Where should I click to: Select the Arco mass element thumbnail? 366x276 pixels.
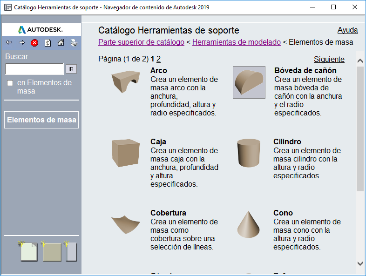coord(126,81)
